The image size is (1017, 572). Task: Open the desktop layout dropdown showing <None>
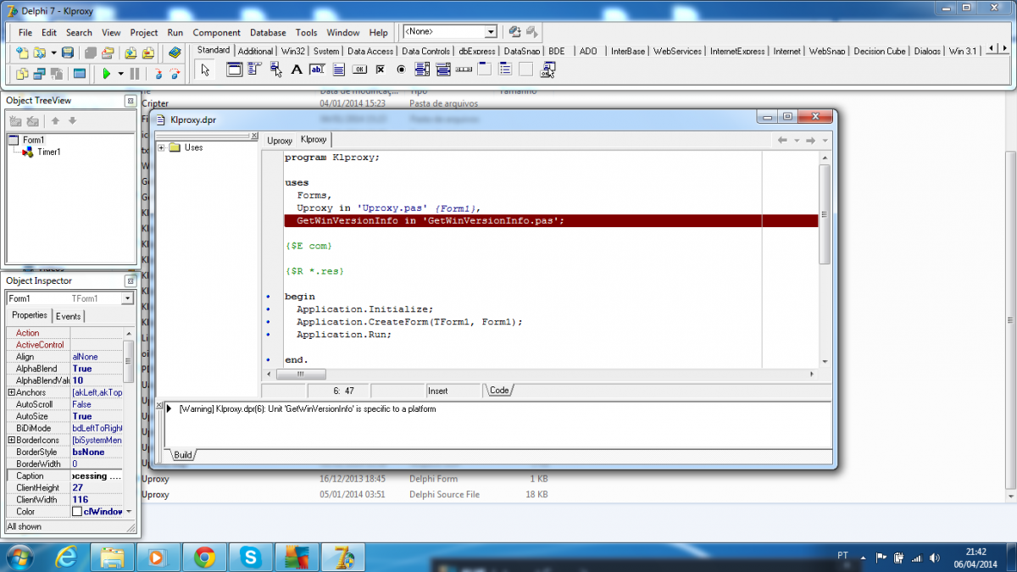pyautogui.click(x=490, y=32)
